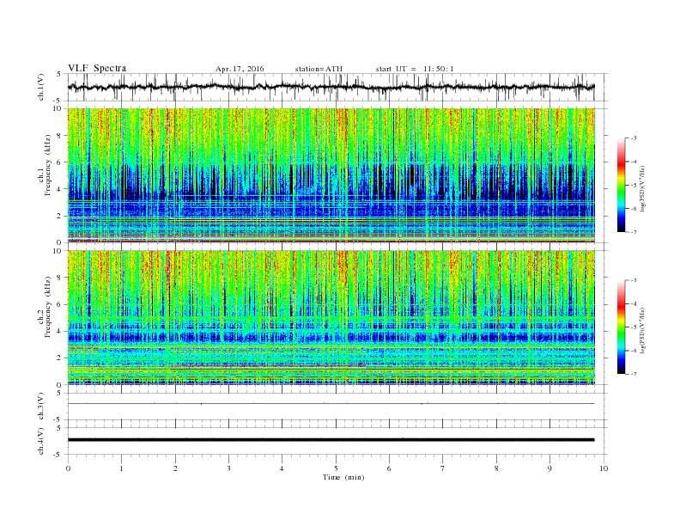
Task: Click the ch.3 flat voltage trace
Action: tap(331, 404)
